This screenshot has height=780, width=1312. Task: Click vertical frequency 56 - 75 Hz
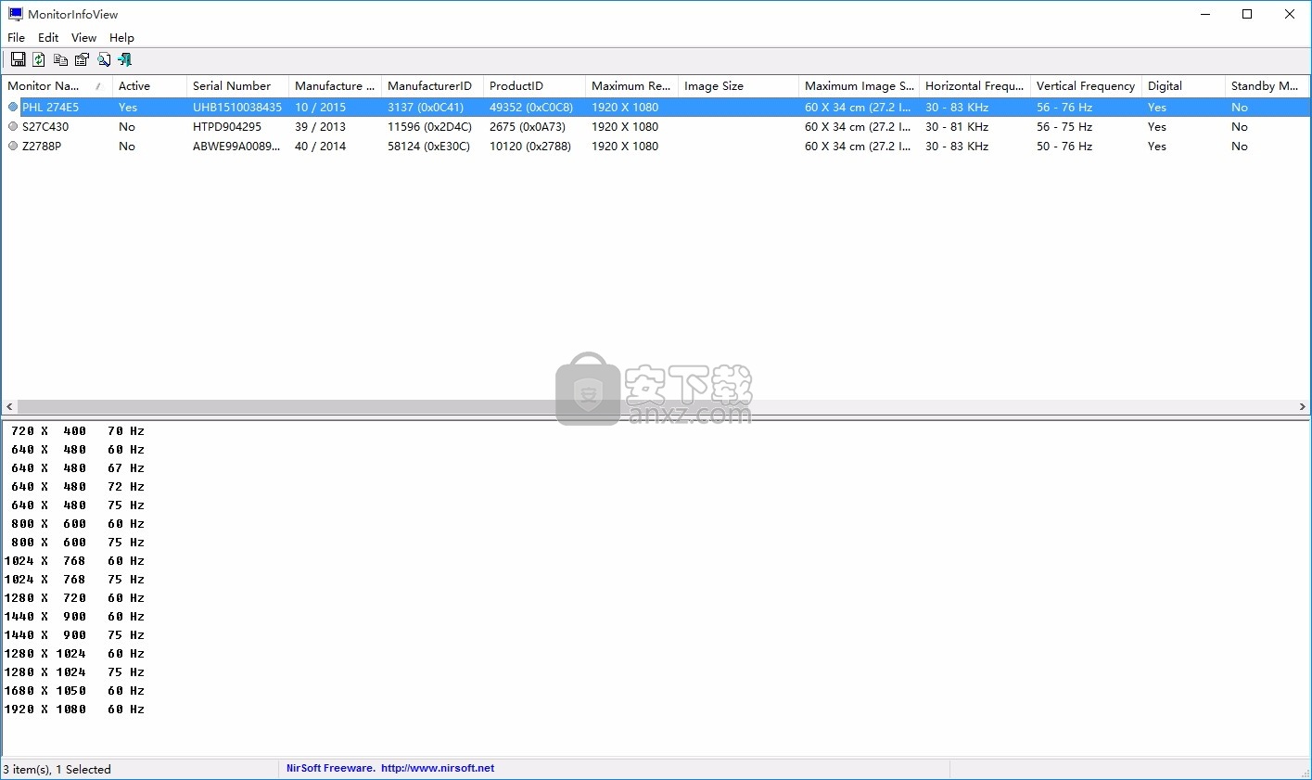click(1064, 126)
